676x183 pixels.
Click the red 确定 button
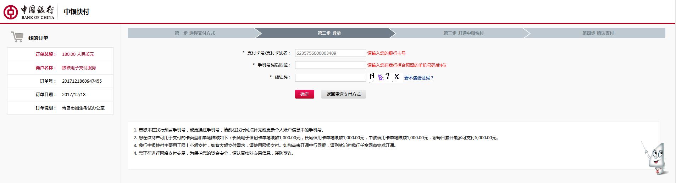[305, 94]
